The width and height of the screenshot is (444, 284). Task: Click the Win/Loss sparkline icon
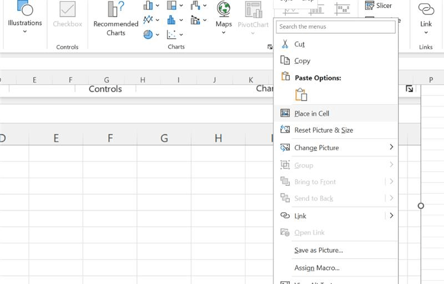click(x=342, y=9)
